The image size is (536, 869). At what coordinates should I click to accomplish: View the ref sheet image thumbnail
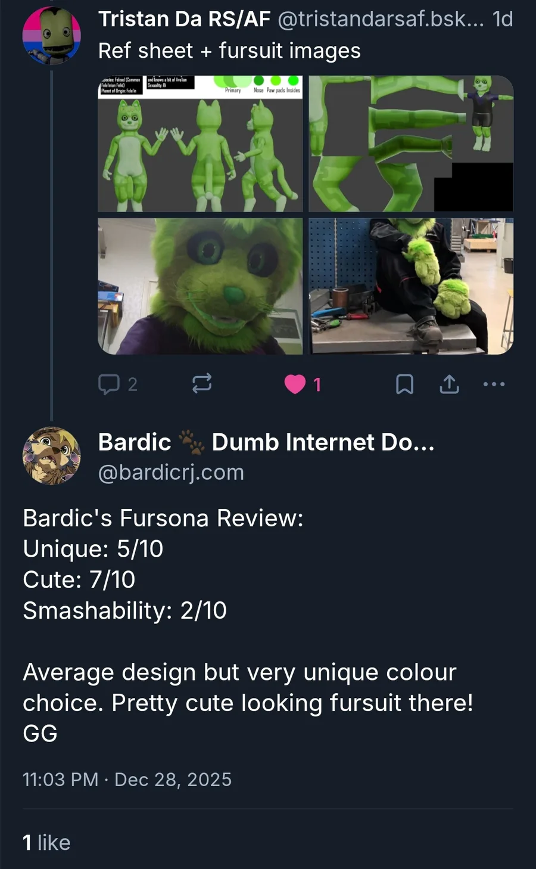pyautogui.click(x=200, y=144)
